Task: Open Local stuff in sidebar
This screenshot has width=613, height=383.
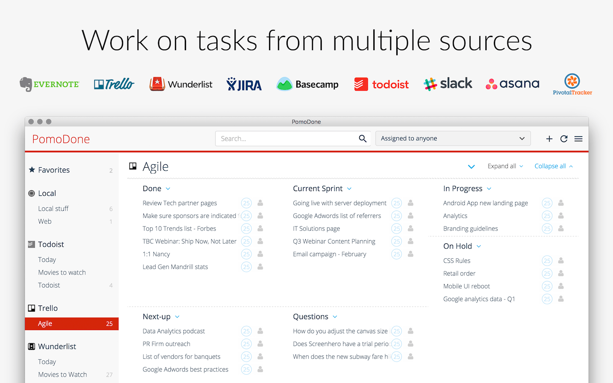Action: click(x=53, y=209)
